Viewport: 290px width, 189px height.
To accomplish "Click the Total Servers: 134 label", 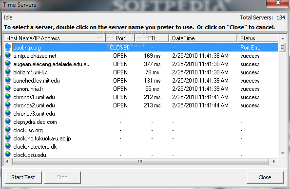I will pos(262,17).
